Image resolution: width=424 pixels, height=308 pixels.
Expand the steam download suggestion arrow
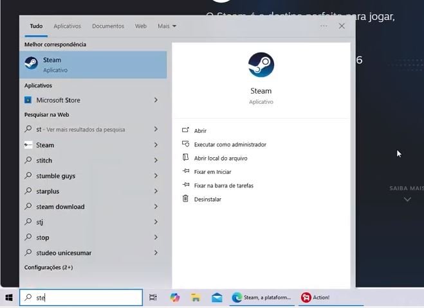click(x=156, y=207)
